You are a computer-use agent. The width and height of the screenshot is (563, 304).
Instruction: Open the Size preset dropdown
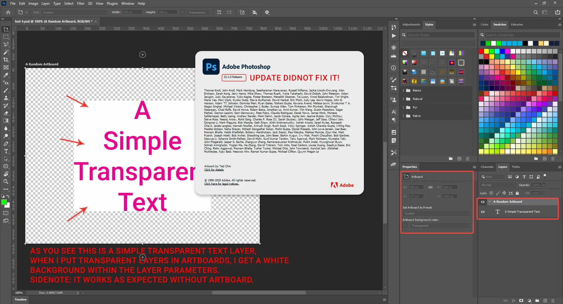tap(75, 12)
